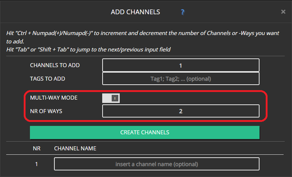Toggle the Multi-Way Mode switch

111,98
